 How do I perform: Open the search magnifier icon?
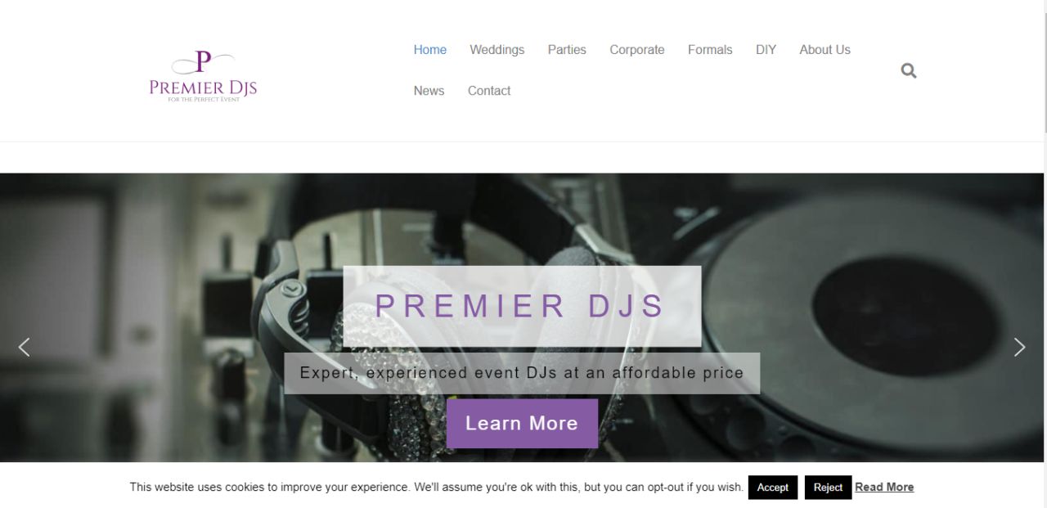tap(909, 71)
